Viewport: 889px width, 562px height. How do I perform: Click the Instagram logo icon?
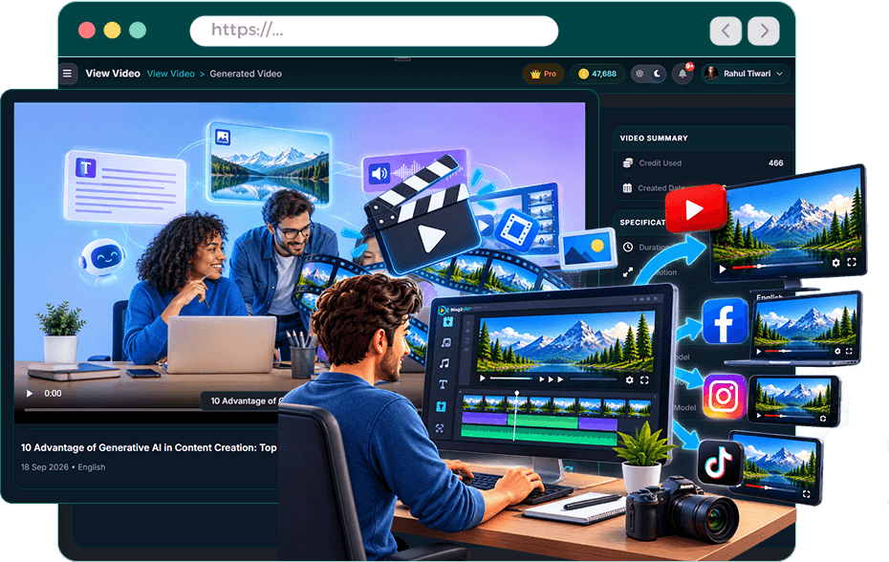(724, 396)
